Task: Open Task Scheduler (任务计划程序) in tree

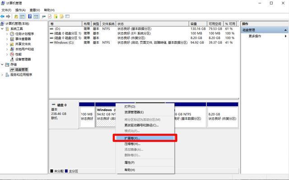Action: tap(24, 34)
